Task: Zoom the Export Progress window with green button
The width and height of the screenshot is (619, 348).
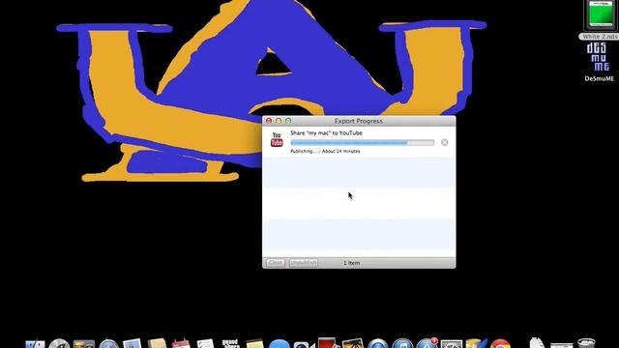Action: [x=288, y=121]
